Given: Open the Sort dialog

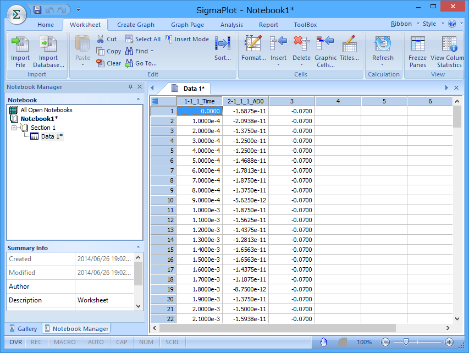Looking at the screenshot, I should (x=223, y=48).
